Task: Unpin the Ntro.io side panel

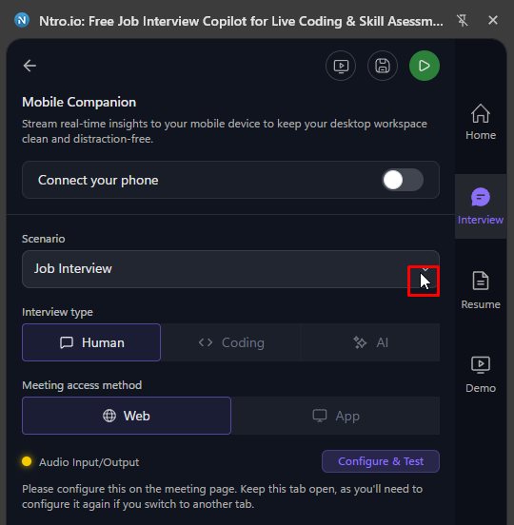Action: (463, 20)
